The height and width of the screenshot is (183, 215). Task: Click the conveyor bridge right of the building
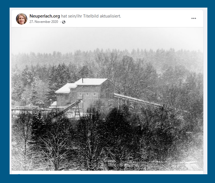pyautogui.click(x=137, y=99)
